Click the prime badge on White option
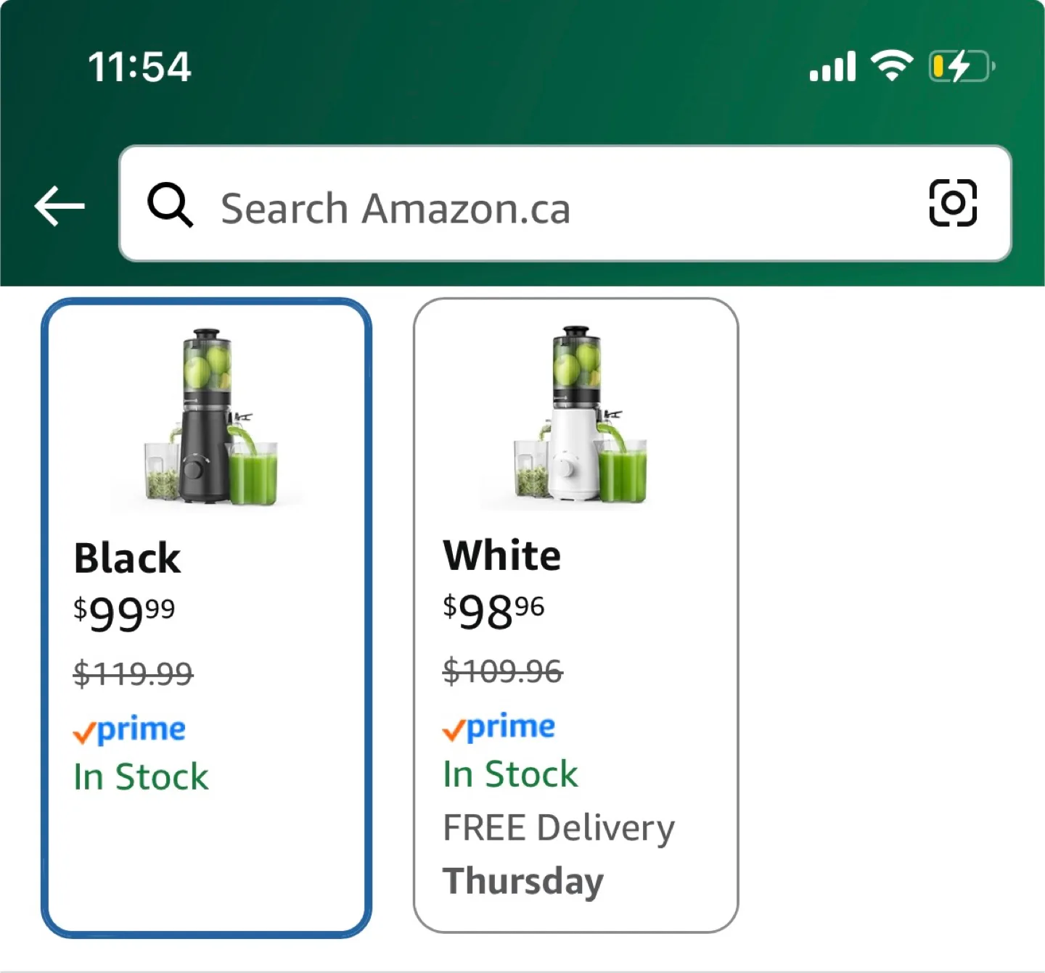This screenshot has height=973, width=1045. pos(499,727)
